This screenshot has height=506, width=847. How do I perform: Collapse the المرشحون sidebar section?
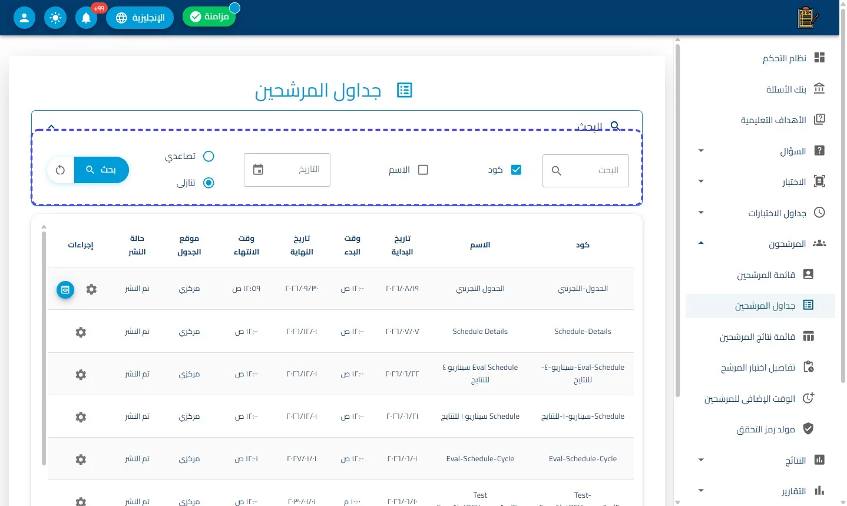coord(701,243)
